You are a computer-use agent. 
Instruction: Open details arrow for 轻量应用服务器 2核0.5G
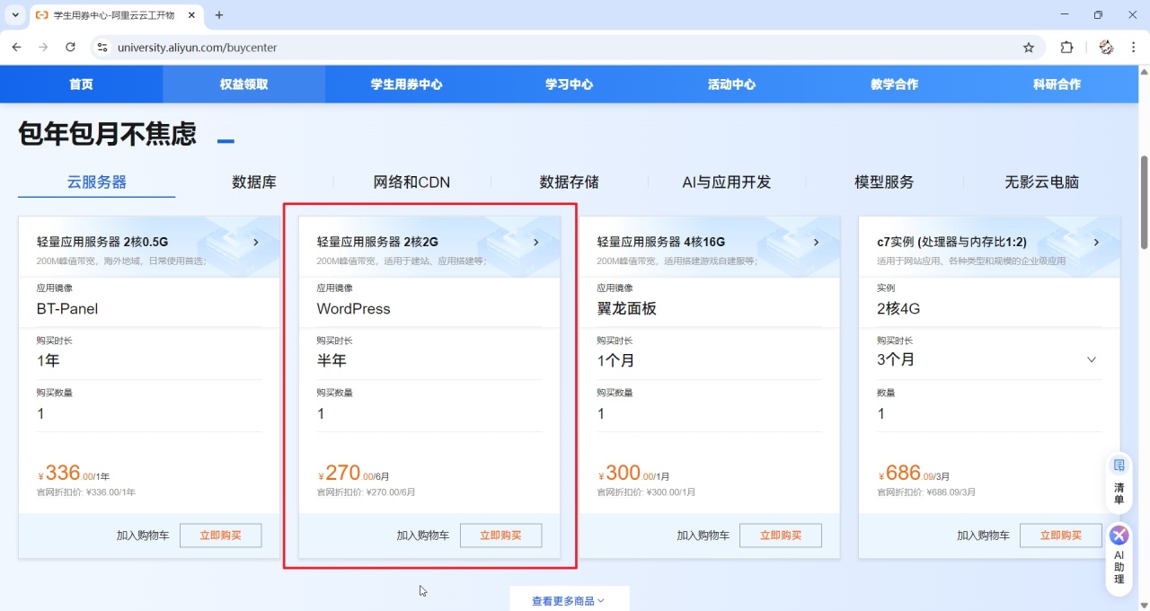point(256,242)
